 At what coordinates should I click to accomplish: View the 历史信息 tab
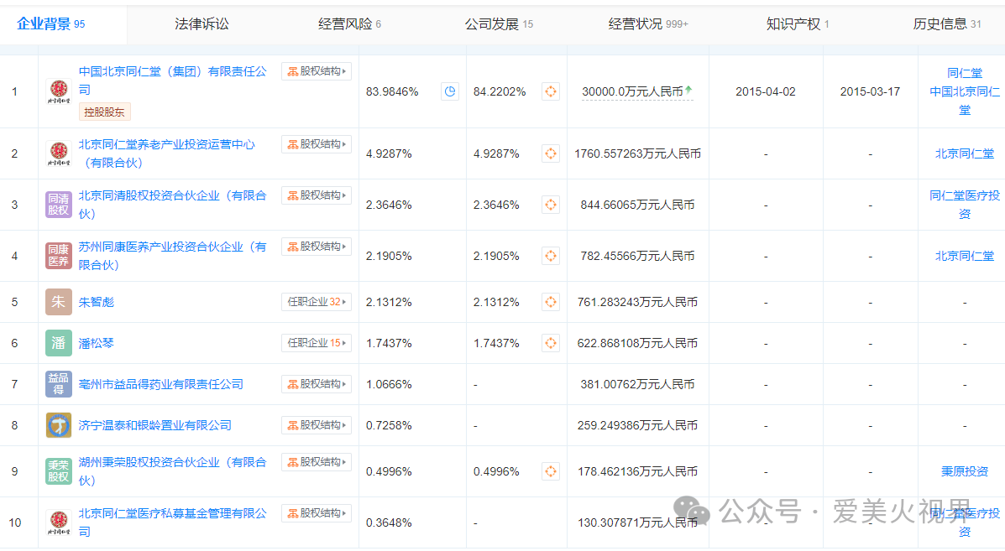[x=947, y=24]
